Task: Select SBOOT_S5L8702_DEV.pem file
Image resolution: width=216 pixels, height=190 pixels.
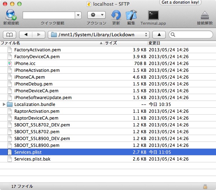Action: point(42,125)
